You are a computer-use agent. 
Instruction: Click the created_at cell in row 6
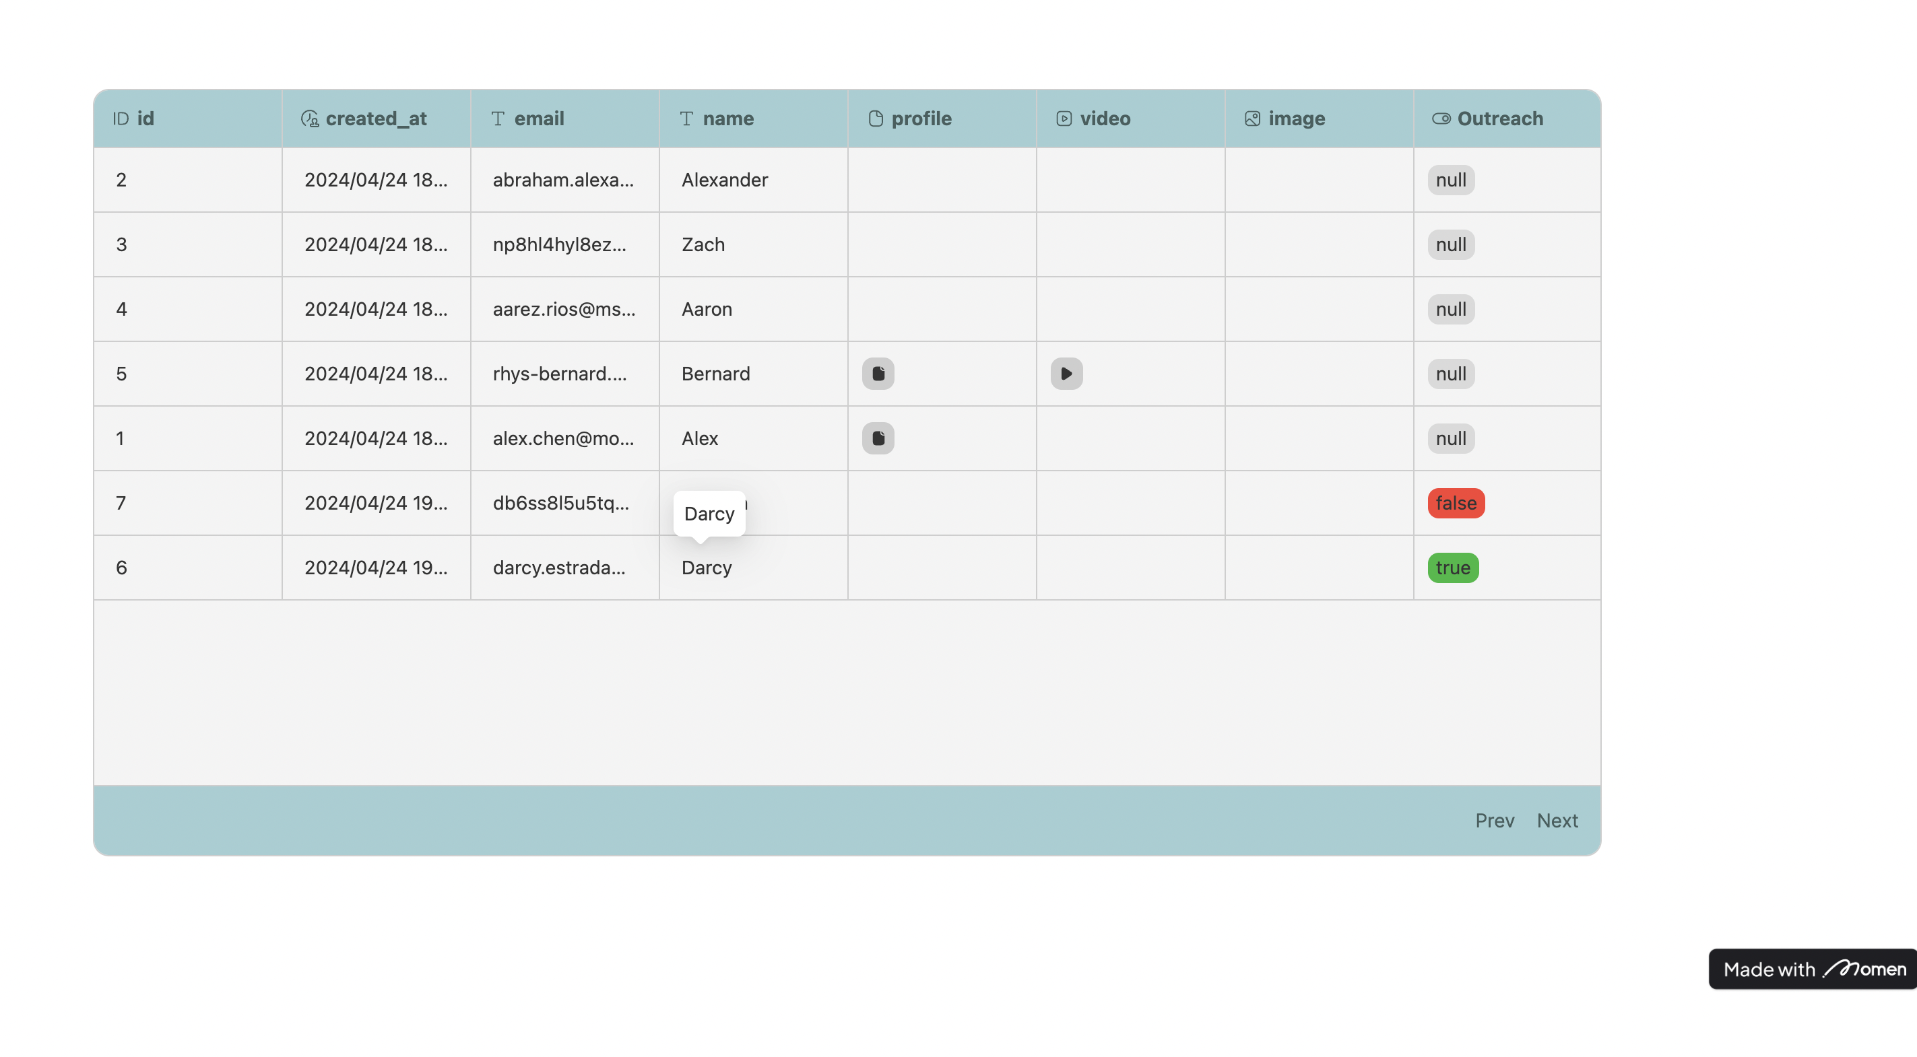(377, 568)
